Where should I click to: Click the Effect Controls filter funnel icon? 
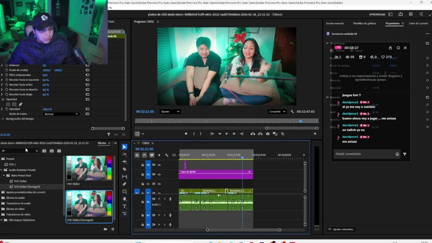tap(109, 134)
